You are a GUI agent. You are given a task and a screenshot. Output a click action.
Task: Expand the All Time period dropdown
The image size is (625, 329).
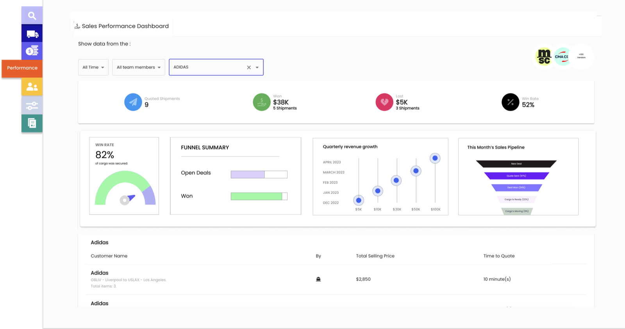pyautogui.click(x=93, y=67)
